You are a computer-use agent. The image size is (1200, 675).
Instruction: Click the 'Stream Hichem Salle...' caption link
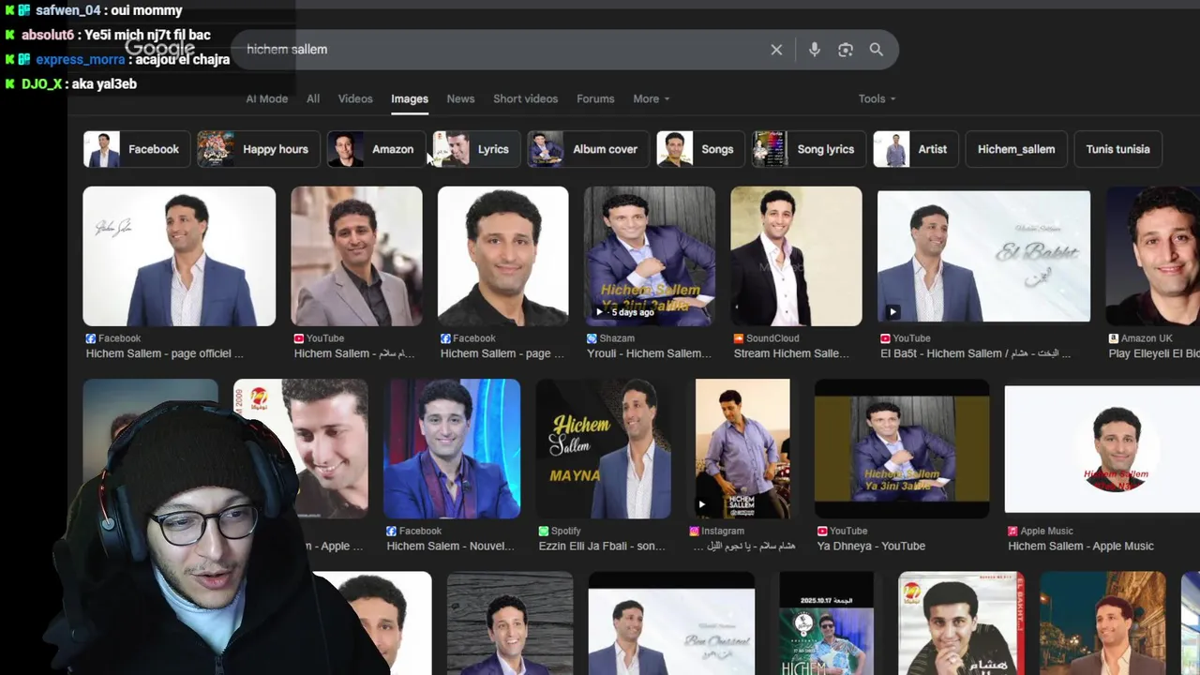[x=791, y=353]
